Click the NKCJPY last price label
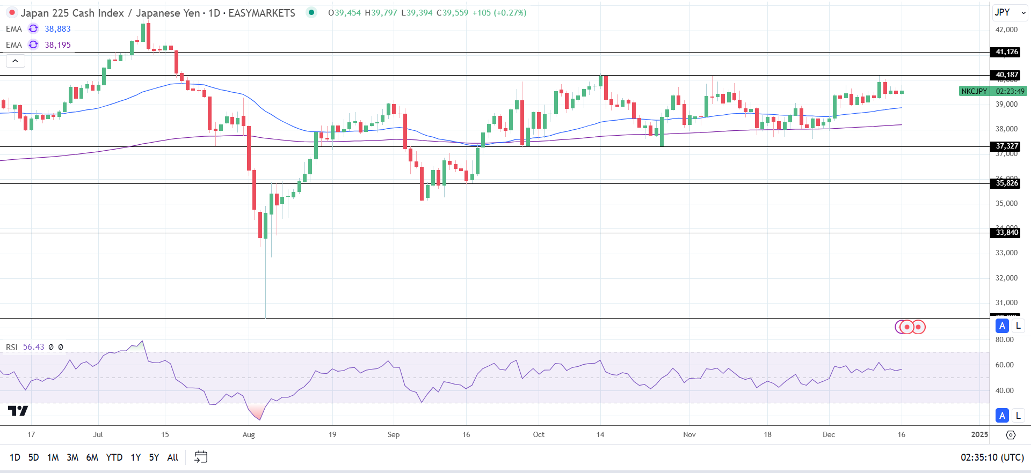This screenshot has width=1031, height=473. coord(975,91)
